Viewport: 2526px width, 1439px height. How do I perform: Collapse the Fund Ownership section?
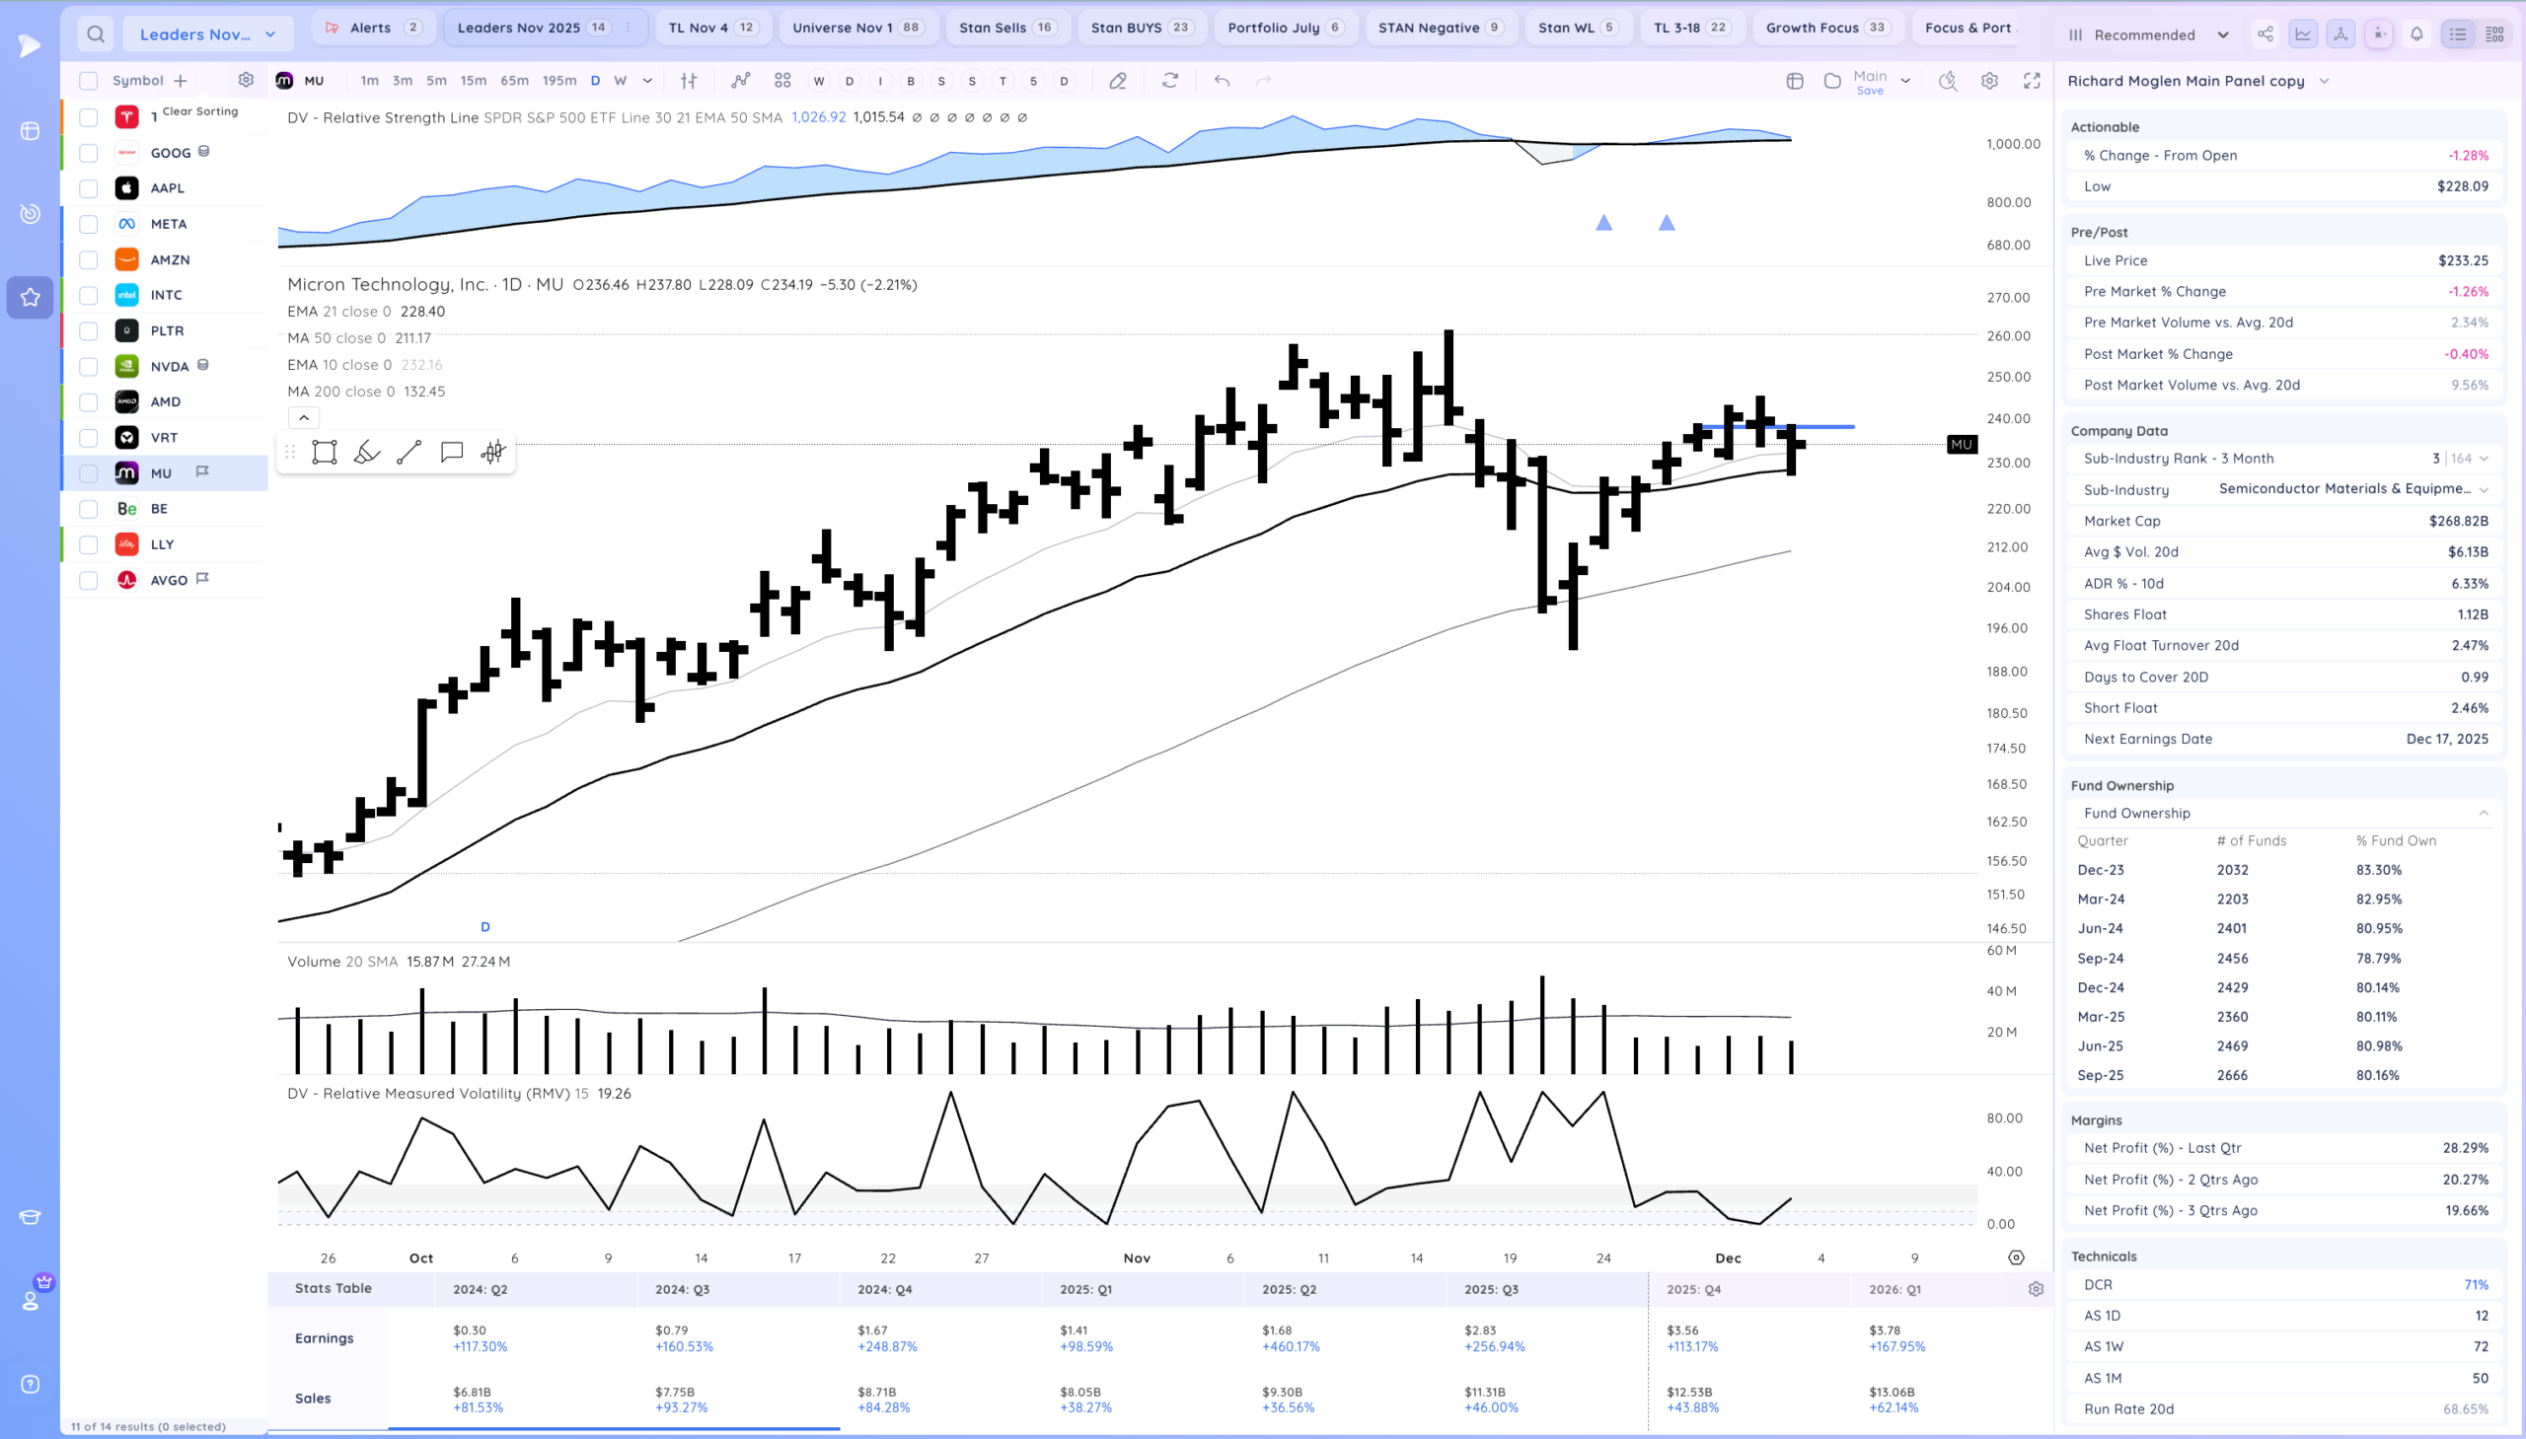(2483, 814)
